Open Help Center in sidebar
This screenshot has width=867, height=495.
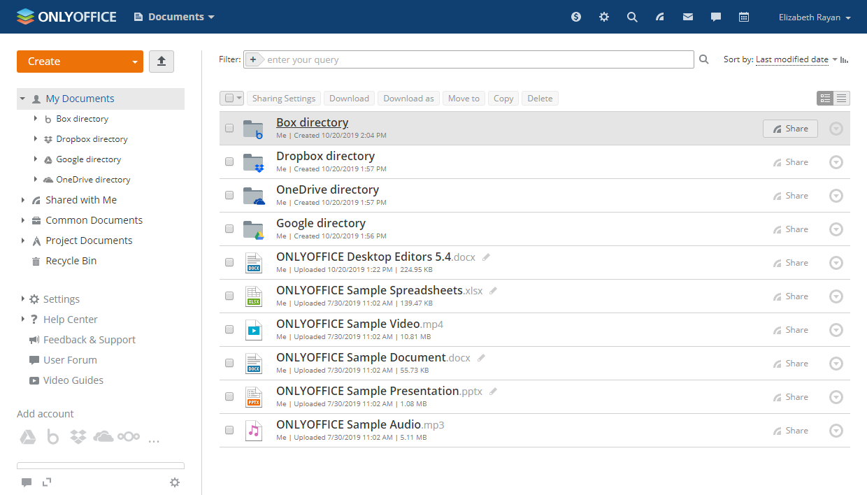pyautogui.click(x=70, y=320)
